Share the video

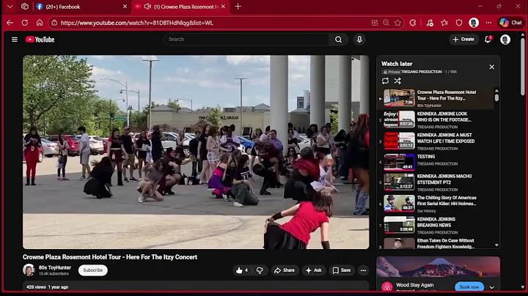285,270
